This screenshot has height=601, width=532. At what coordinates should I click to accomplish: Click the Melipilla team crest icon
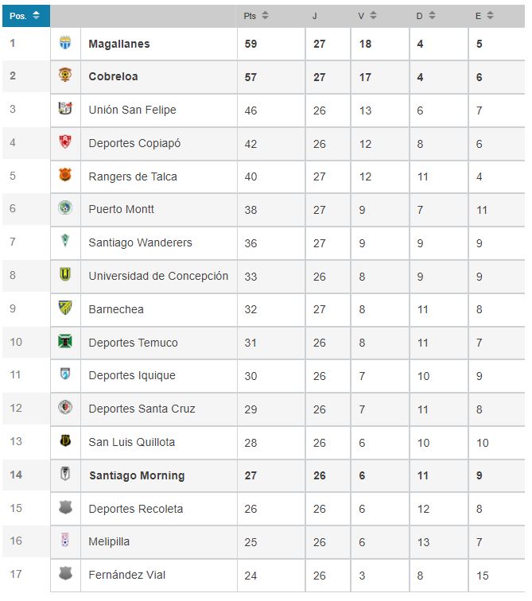pyautogui.click(x=65, y=540)
